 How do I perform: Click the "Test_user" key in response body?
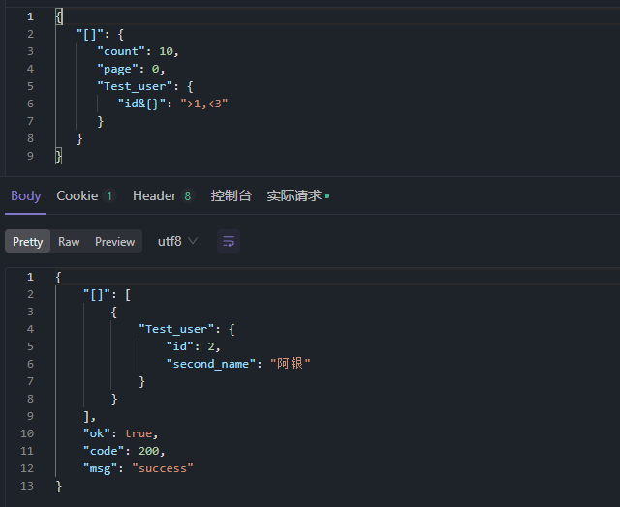(x=176, y=329)
